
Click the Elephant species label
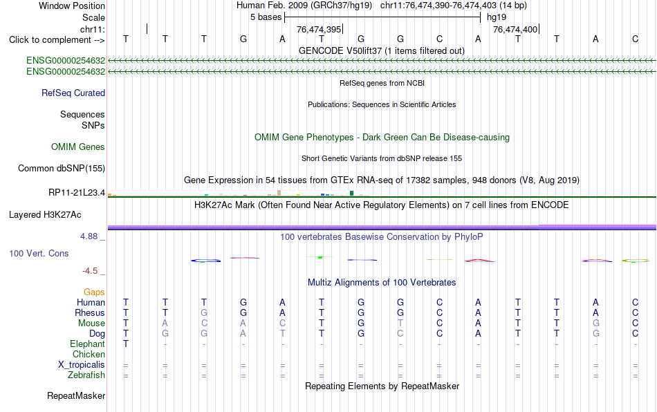[x=87, y=344]
